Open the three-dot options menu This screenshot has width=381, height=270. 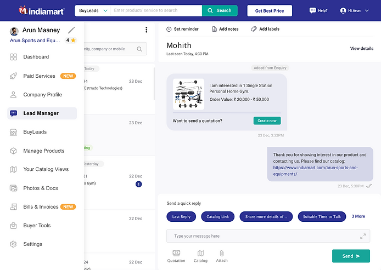(146, 30)
